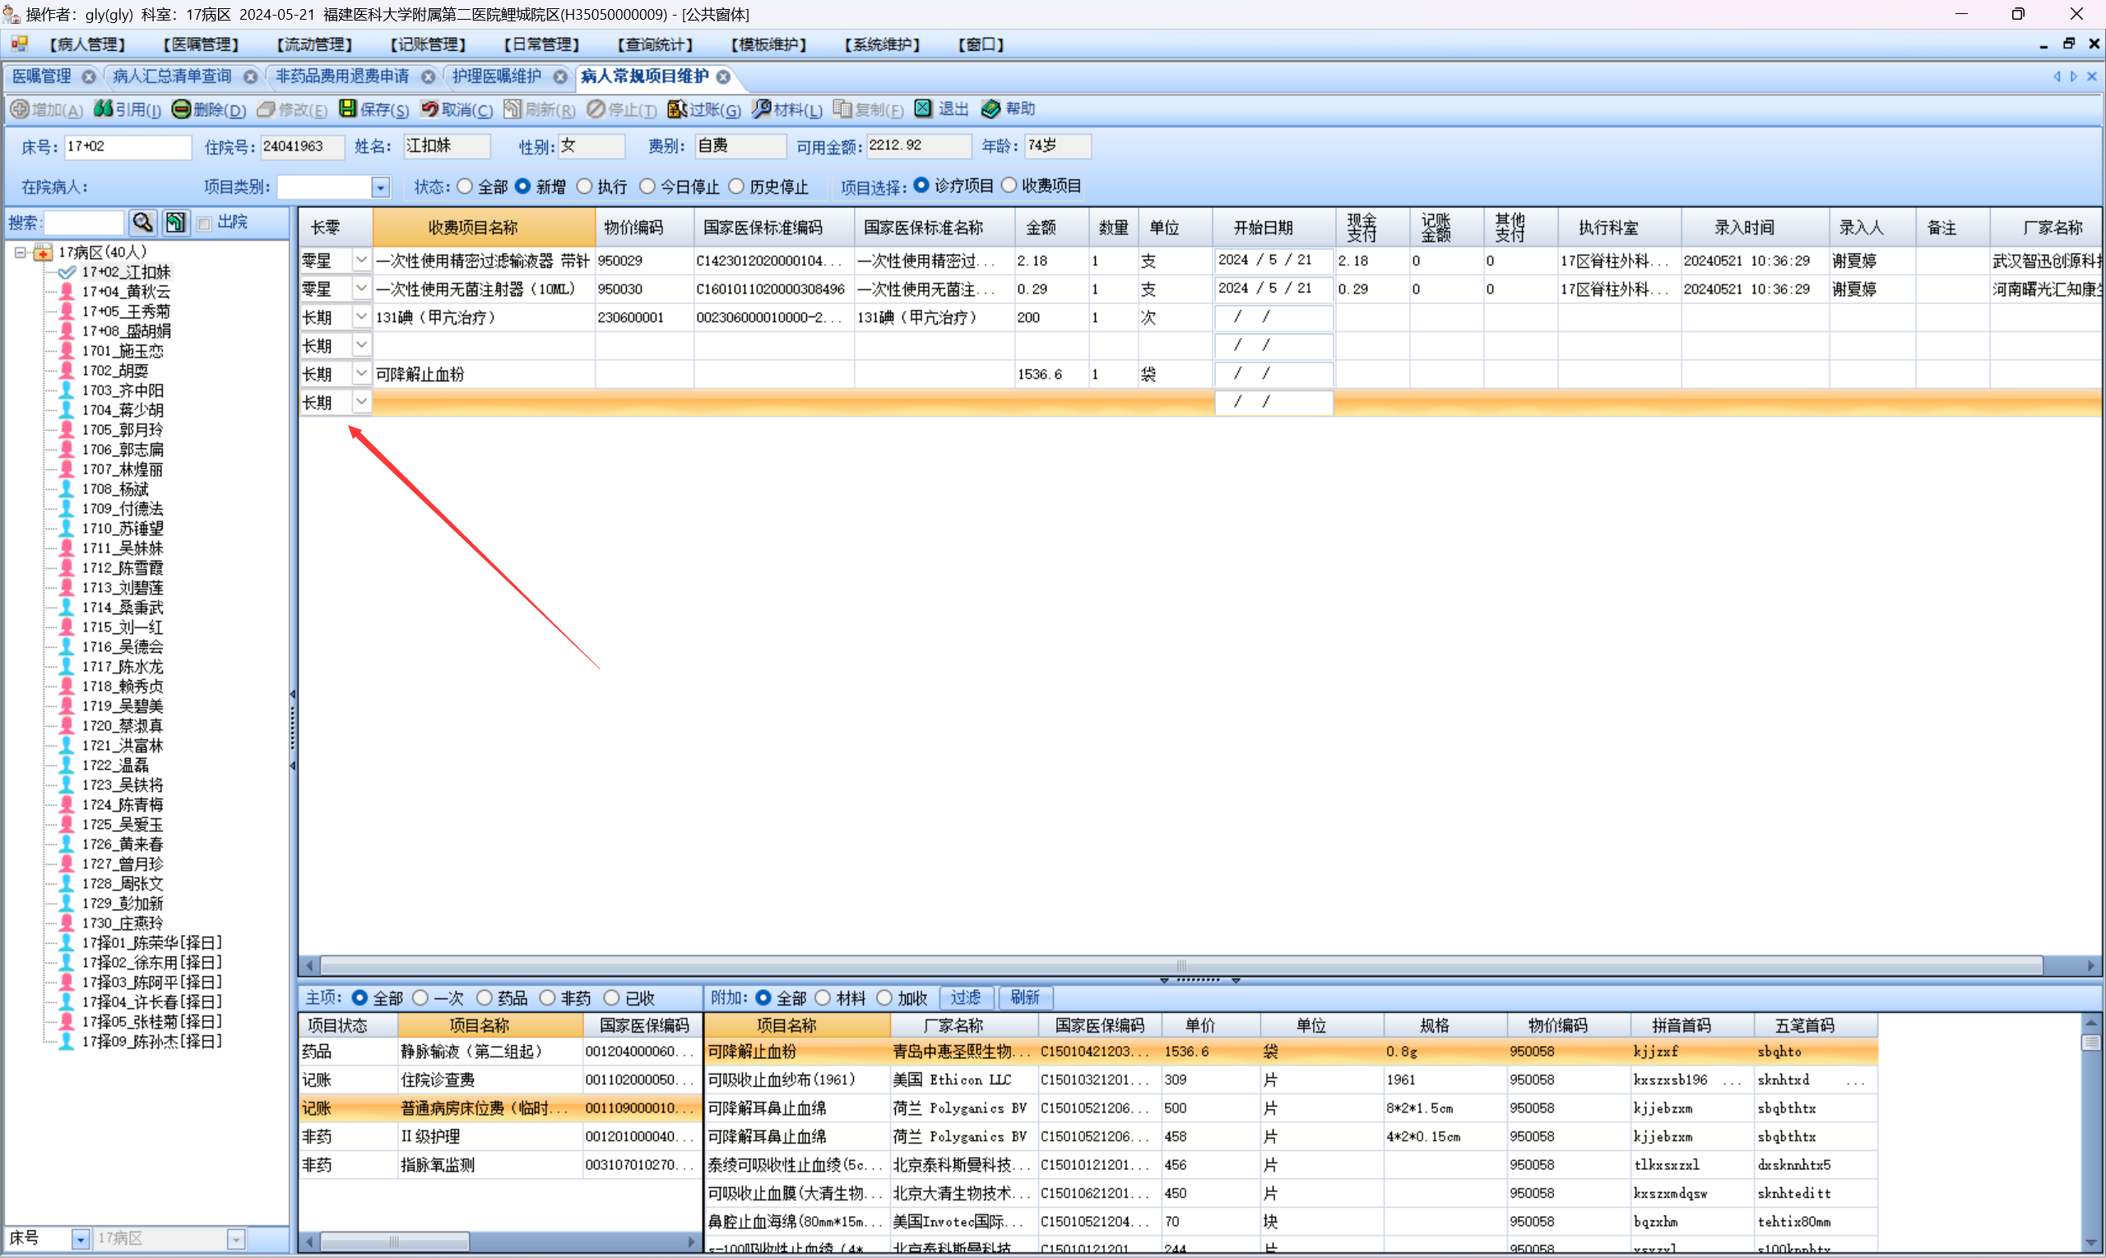Click the magnifier search icon in patient panel
The image size is (2106, 1258).
[x=142, y=222]
